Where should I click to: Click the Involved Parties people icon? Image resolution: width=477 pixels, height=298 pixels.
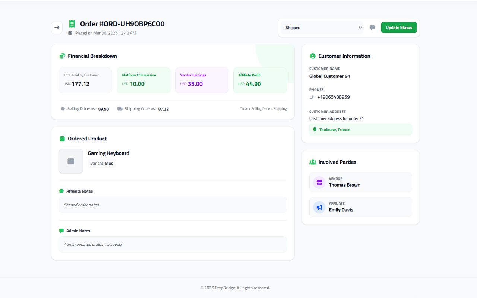pos(313,162)
